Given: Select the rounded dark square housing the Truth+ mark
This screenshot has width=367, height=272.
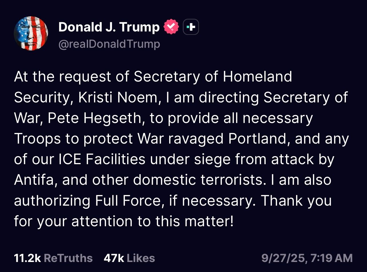Looking at the screenshot, I should pyautogui.click(x=191, y=27).
